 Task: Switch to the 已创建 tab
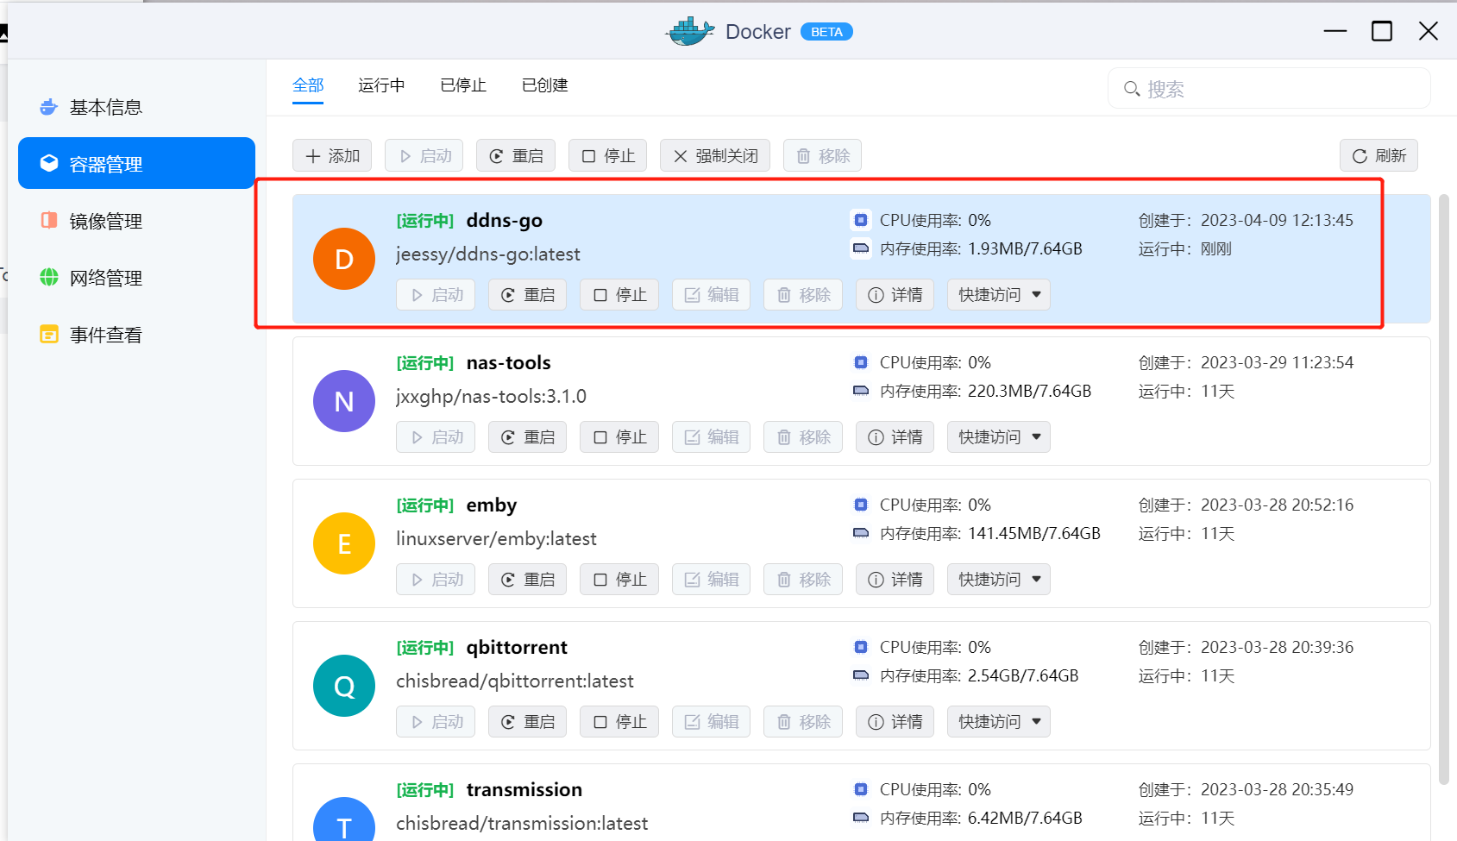click(545, 85)
